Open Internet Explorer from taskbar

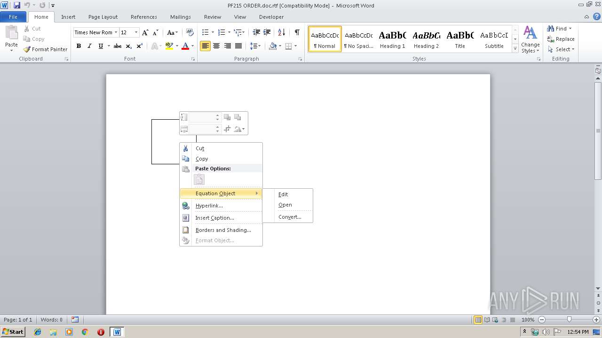[38, 332]
